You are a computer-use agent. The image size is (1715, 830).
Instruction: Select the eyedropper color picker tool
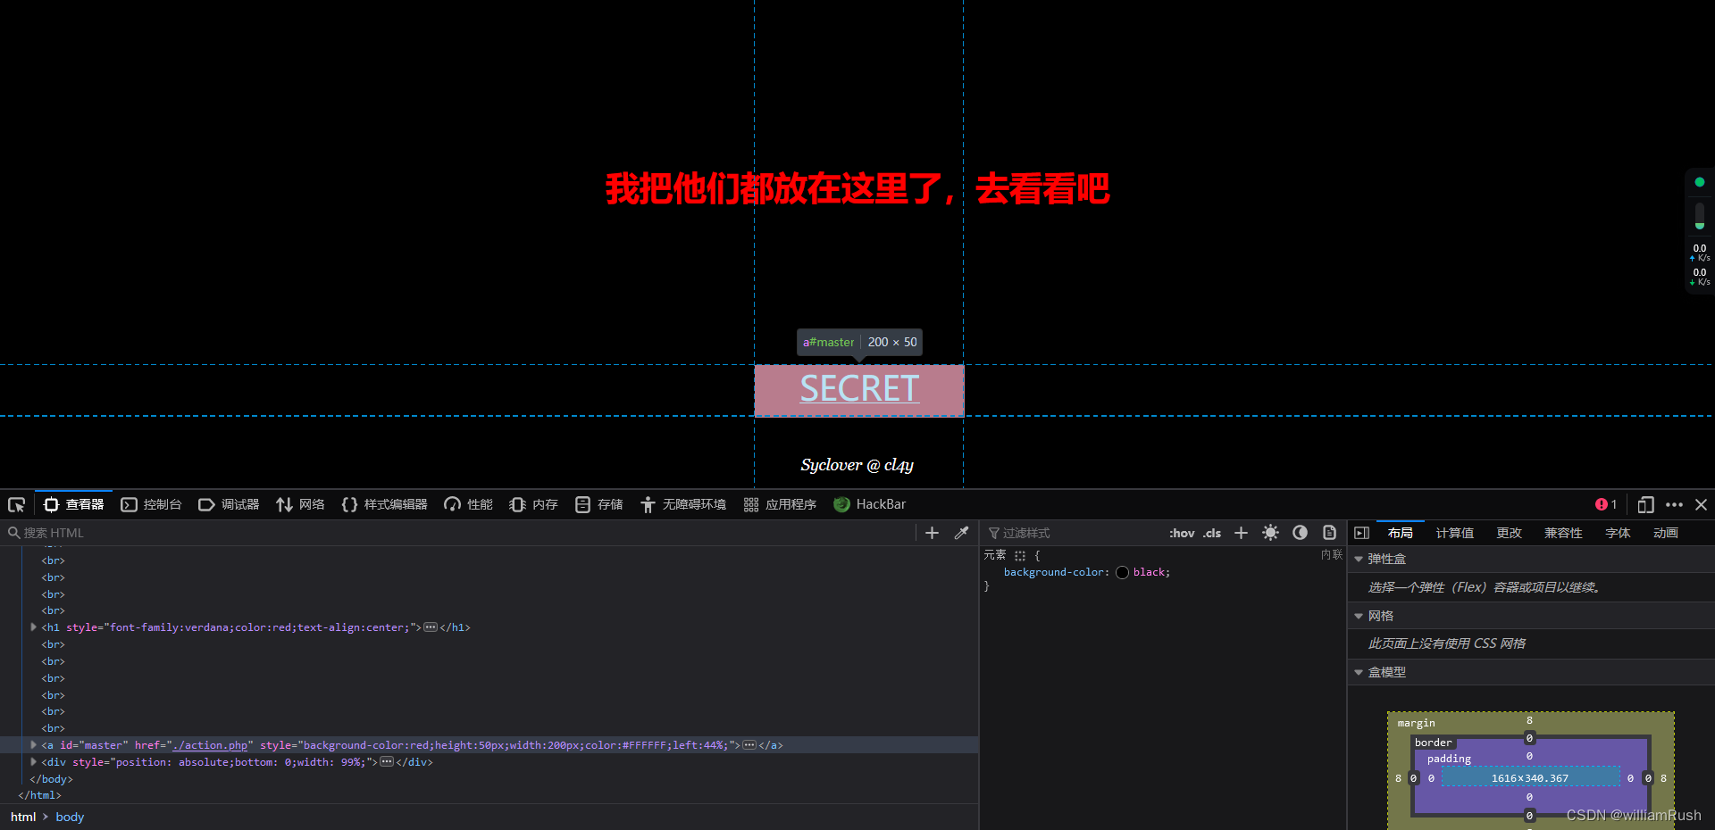tap(961, 533)
